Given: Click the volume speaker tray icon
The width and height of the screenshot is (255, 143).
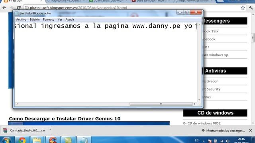Looking at the screenshot, I should click(x=228, y=141).
